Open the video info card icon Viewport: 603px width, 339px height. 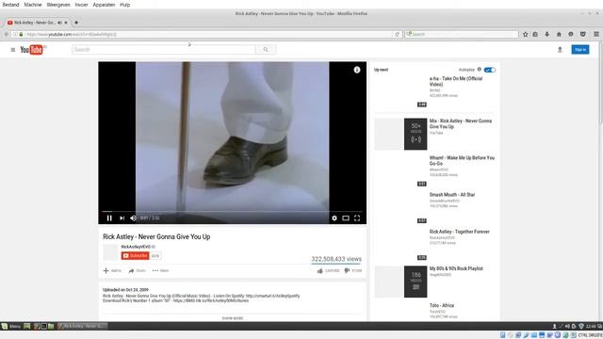pyautogui.click(x=357, y=70)
